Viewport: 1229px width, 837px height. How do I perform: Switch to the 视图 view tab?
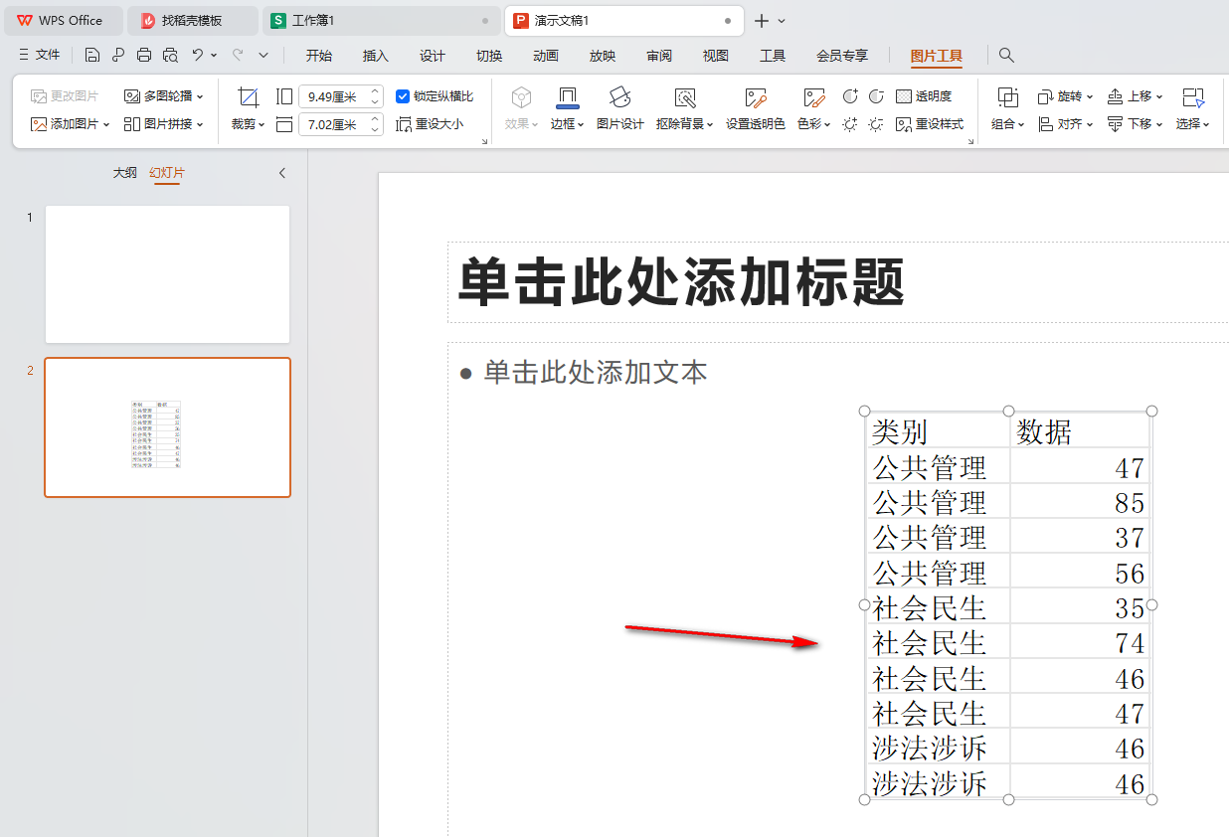click(x=716, y=56)
